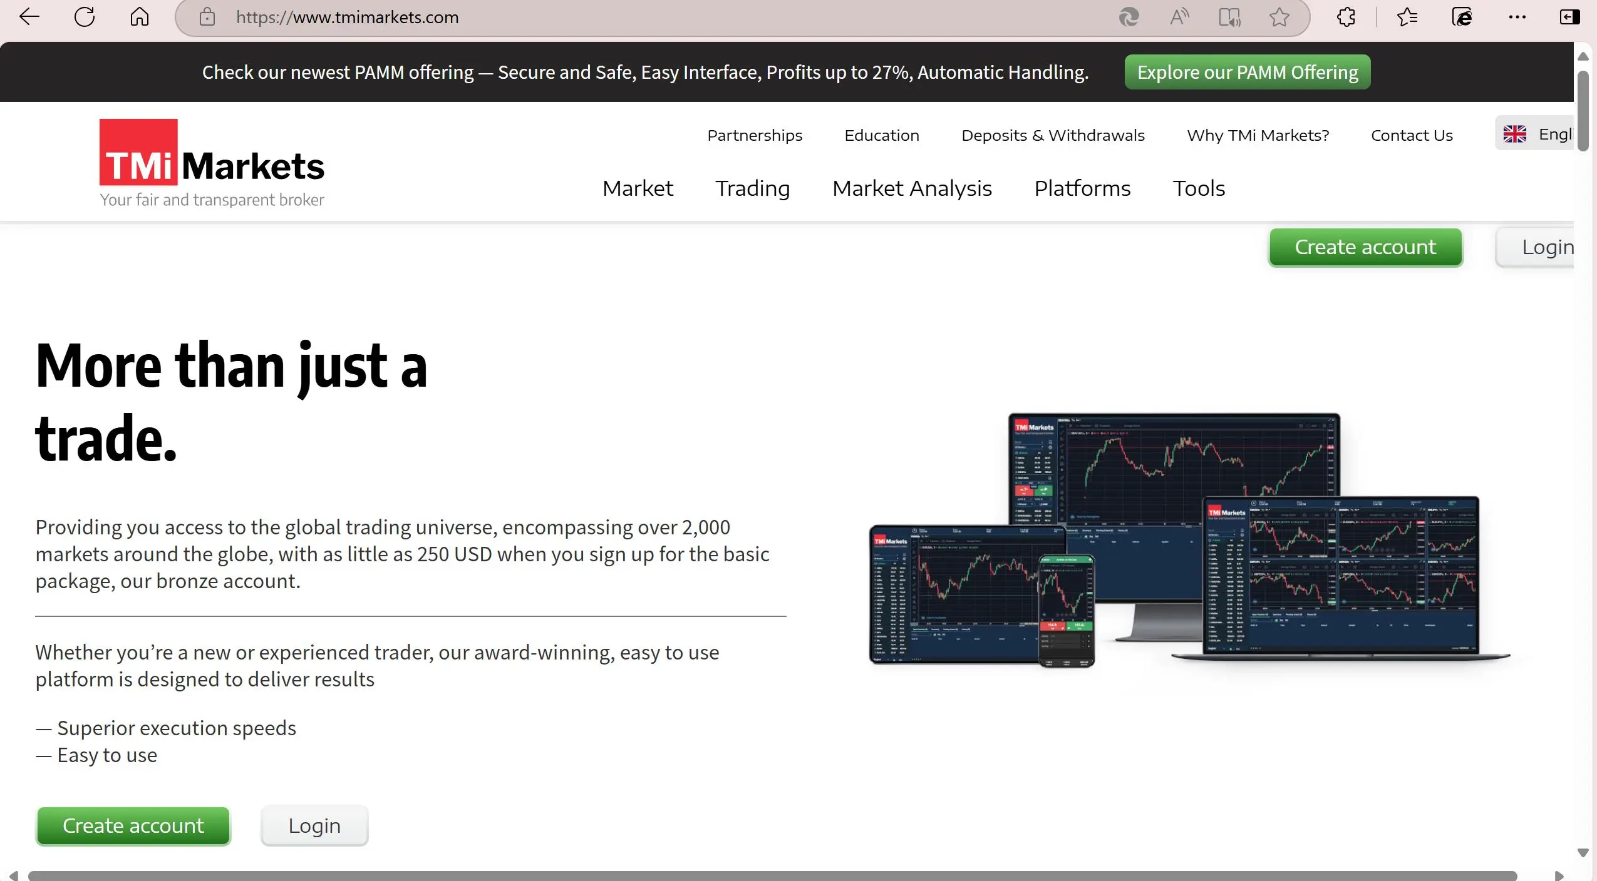
Task: Click the vertical scrollbar up arrow
Action: pyautogui.click(x=1583, y=56)
